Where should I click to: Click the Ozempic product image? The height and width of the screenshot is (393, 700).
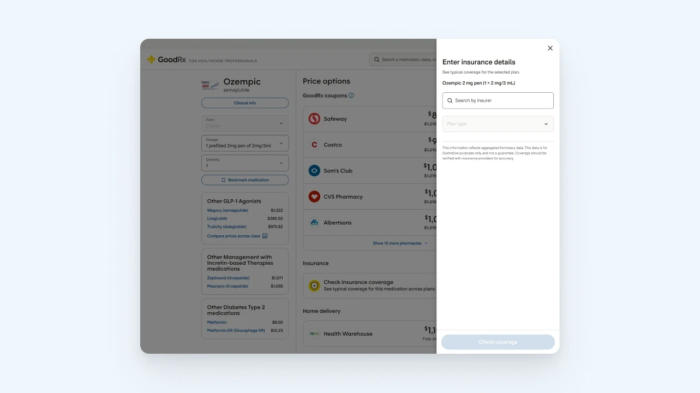point(210,85)
